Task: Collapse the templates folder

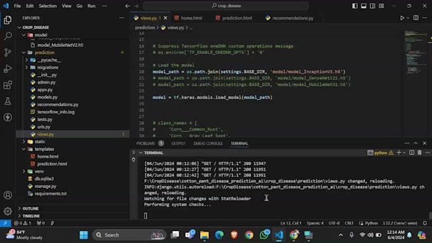Action: tap(24, 149)
